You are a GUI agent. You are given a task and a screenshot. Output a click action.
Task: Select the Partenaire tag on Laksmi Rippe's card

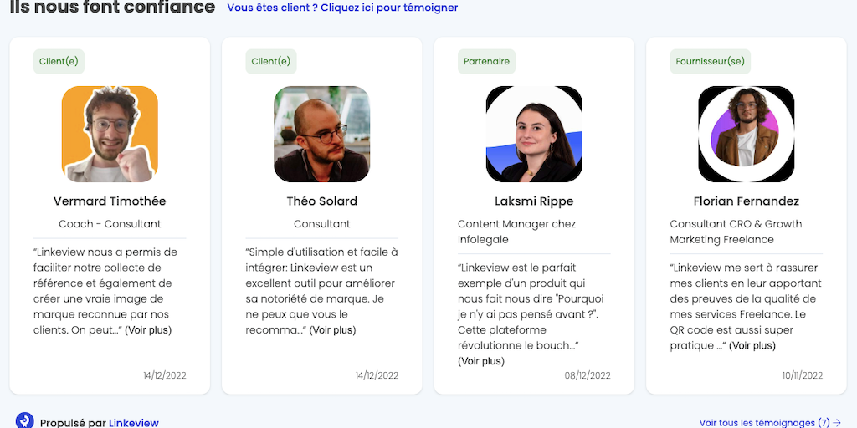[486, 61]
